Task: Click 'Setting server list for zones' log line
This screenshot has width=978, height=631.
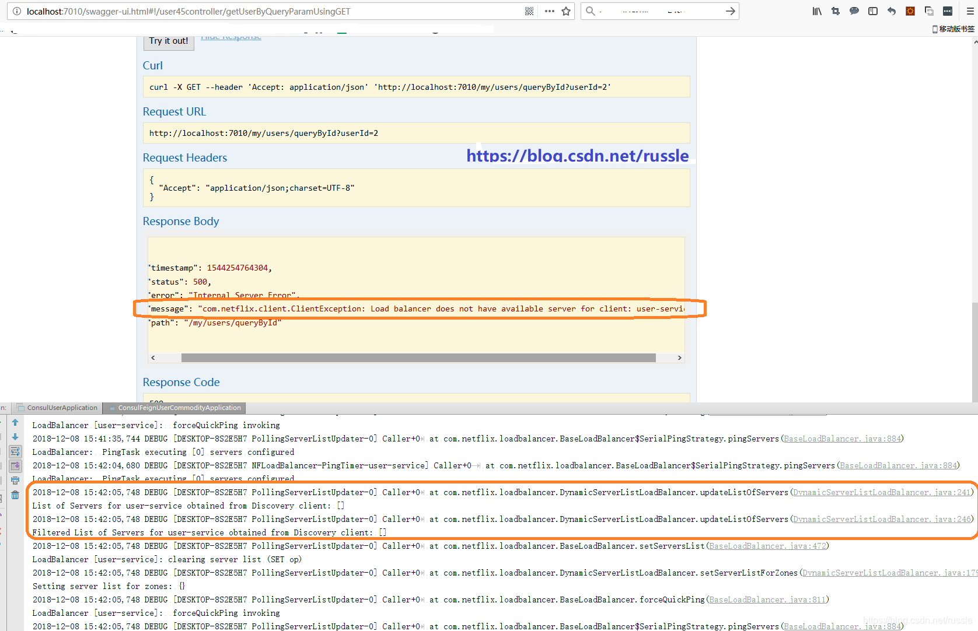Action: click(x=109, y=586)
